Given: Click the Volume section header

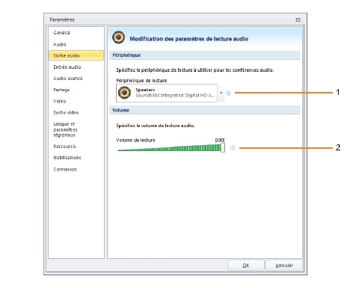Looking at the screenshot, I should (x=205, y=110).
